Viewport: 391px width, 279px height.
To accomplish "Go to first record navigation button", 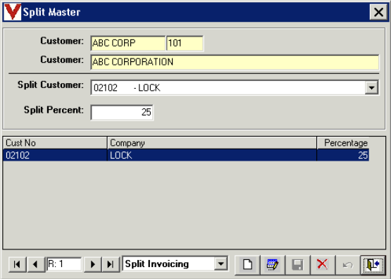I will tap(17, 264).
